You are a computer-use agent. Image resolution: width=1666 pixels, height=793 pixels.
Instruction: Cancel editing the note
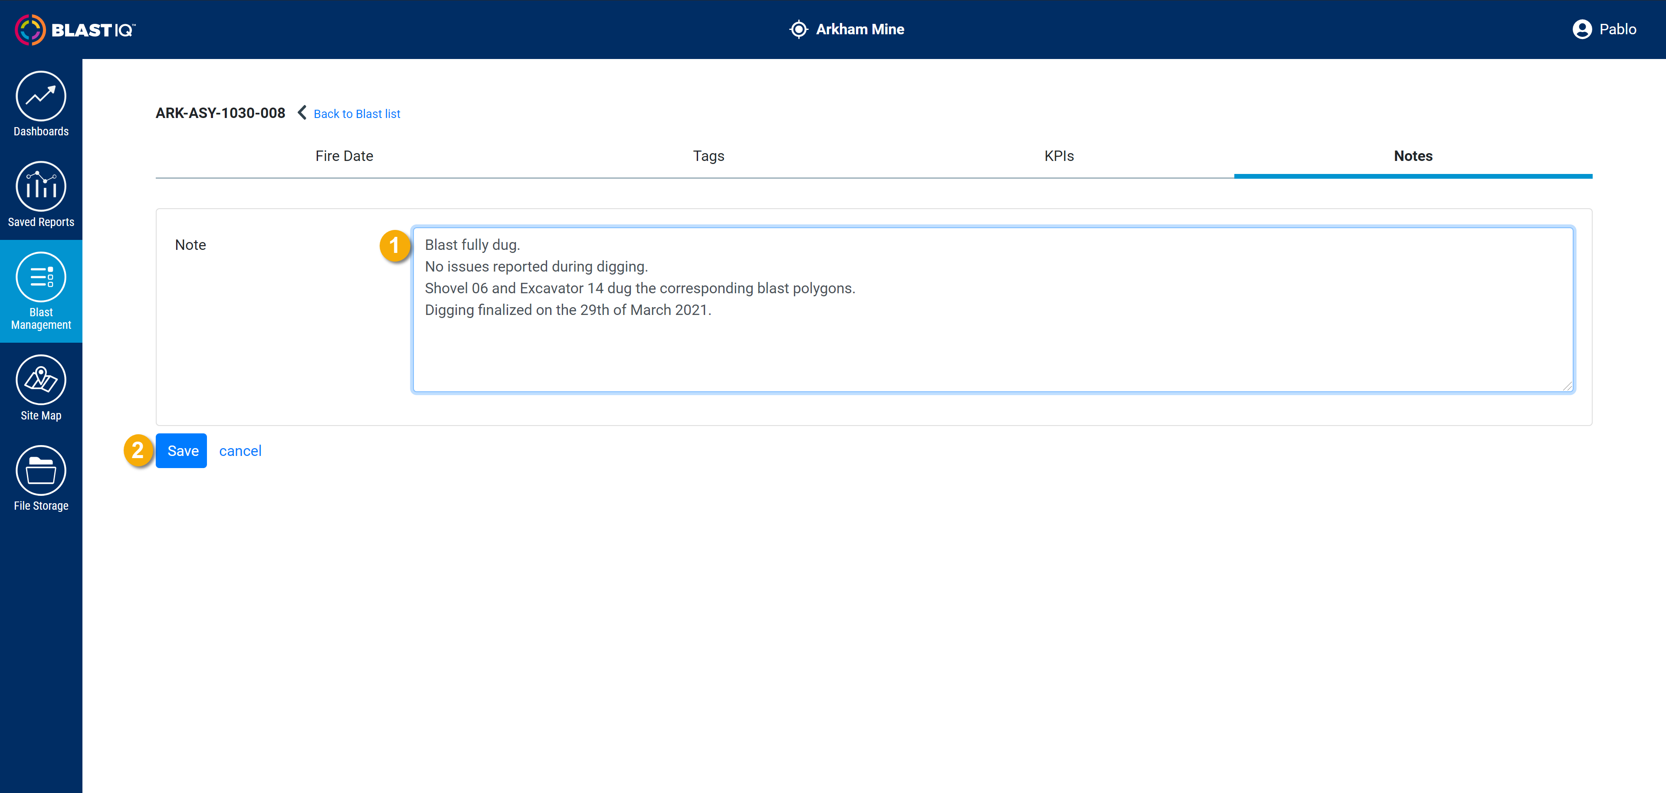click(x=240, y=451)
